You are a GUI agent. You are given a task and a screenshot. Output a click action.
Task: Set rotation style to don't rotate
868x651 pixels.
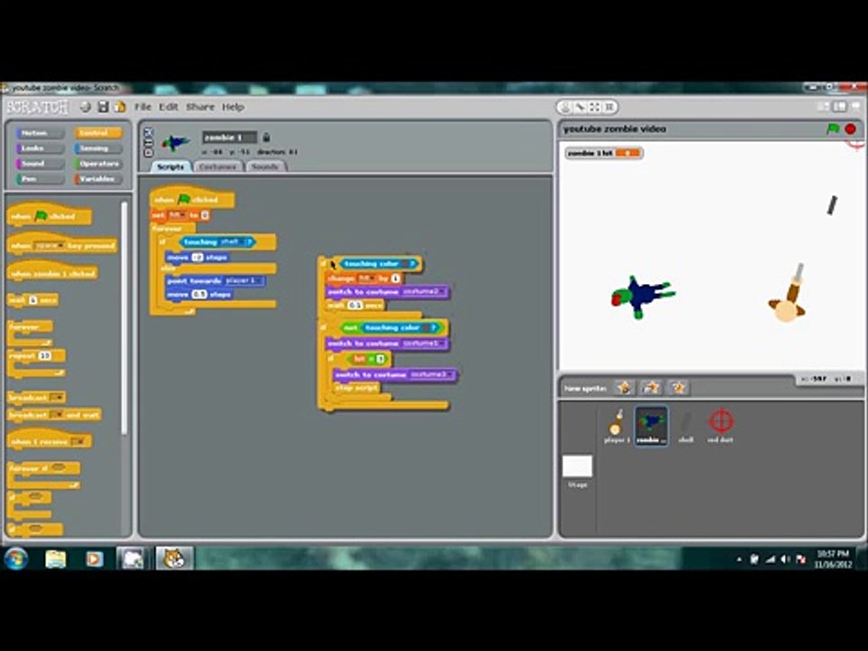tap(147, 152)
